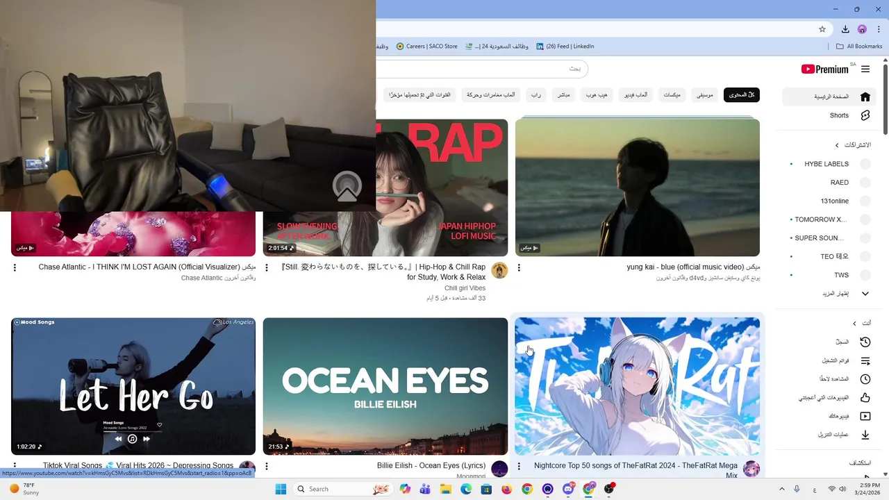
Task: Expand the Subscriptions section chevron
Action: tap(837, 145)
